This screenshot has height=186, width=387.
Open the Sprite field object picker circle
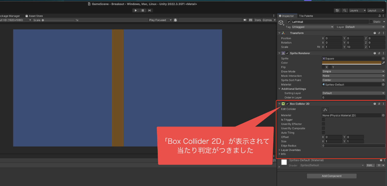[x=383, y=58]
